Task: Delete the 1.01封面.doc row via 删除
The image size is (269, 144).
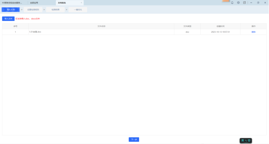Action: (x=253, y=32)
